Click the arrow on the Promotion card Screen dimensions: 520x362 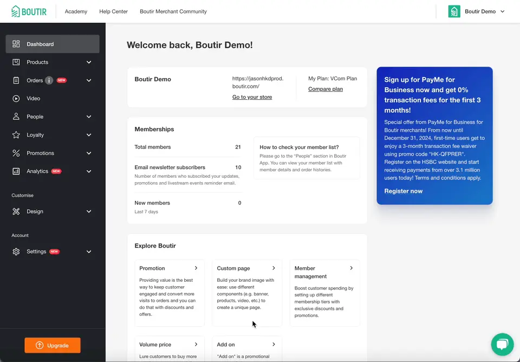coord(196,268)
